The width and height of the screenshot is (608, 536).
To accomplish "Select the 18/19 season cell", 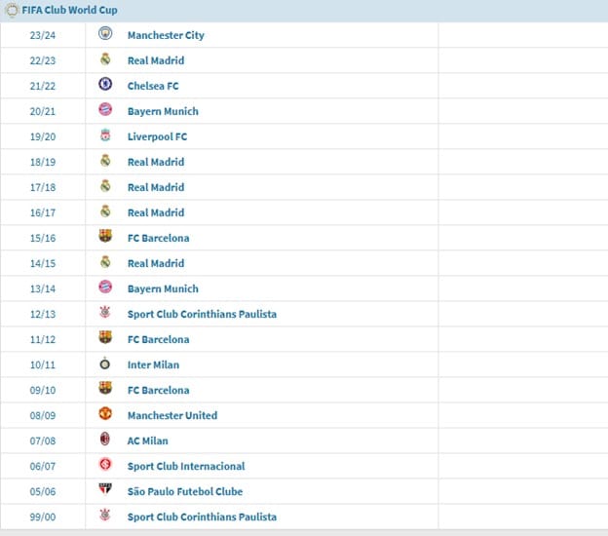I will (43, 162).
